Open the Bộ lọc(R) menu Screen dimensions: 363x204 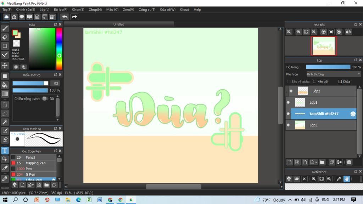(x=61, y=10)
